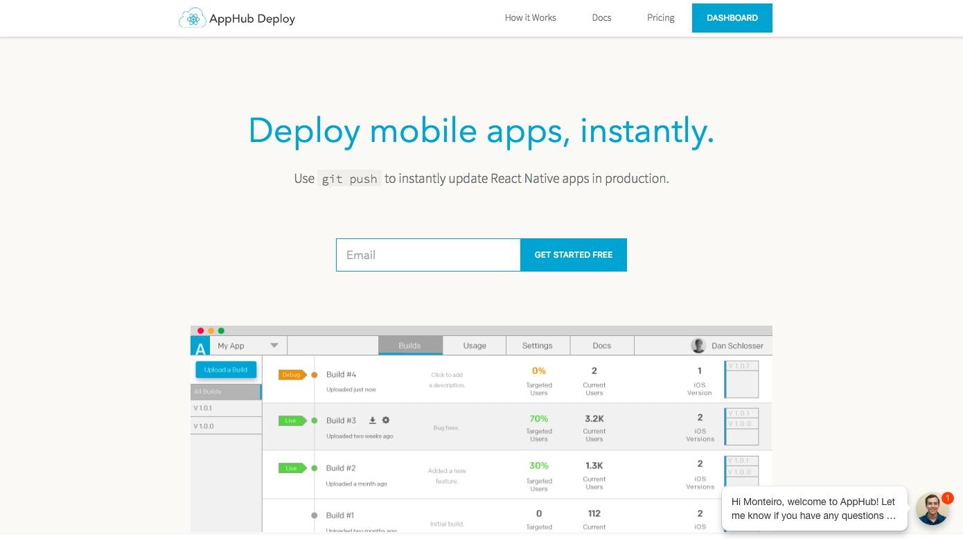Toggle the Live badge on Build #2
Screen dimensions: 963x539
[x=292, y=468]
